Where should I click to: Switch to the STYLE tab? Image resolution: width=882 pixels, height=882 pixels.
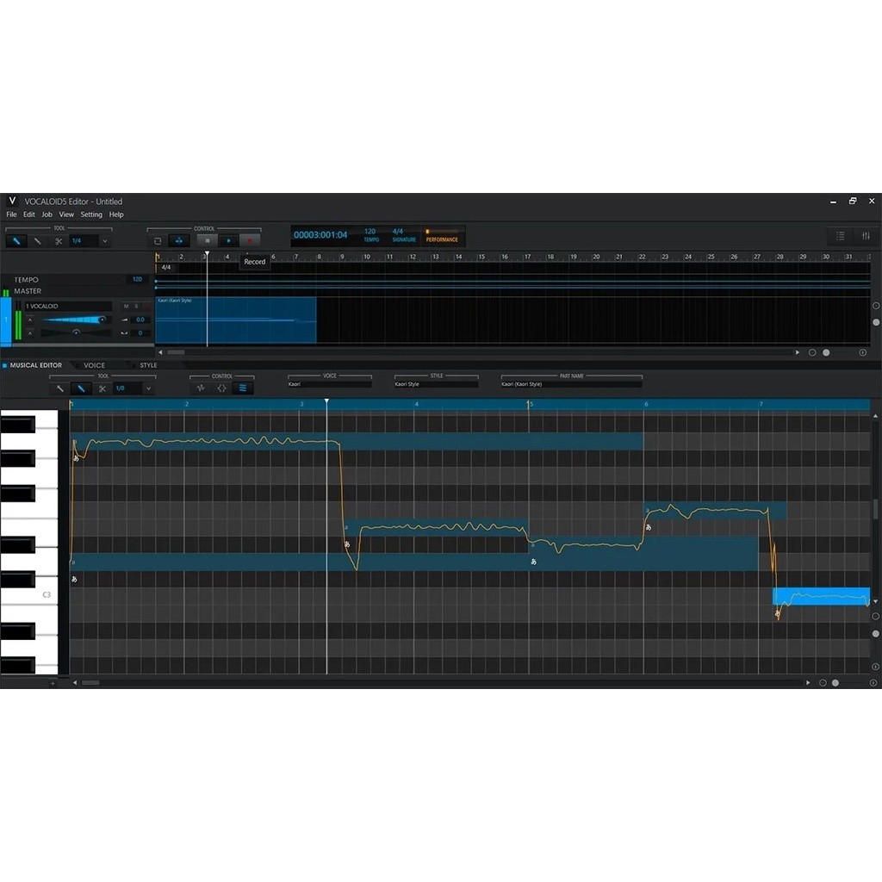[148, 365]
